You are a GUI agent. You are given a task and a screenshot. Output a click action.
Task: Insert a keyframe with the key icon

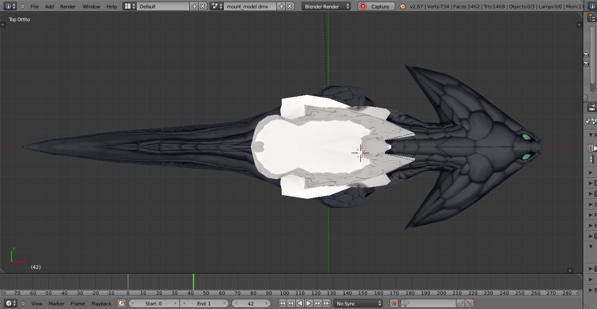click(461, 303)
